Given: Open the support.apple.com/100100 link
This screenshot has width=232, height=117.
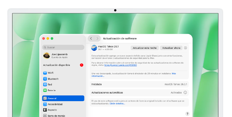Looking at the screenshot, I should click(x=121, y=65).
